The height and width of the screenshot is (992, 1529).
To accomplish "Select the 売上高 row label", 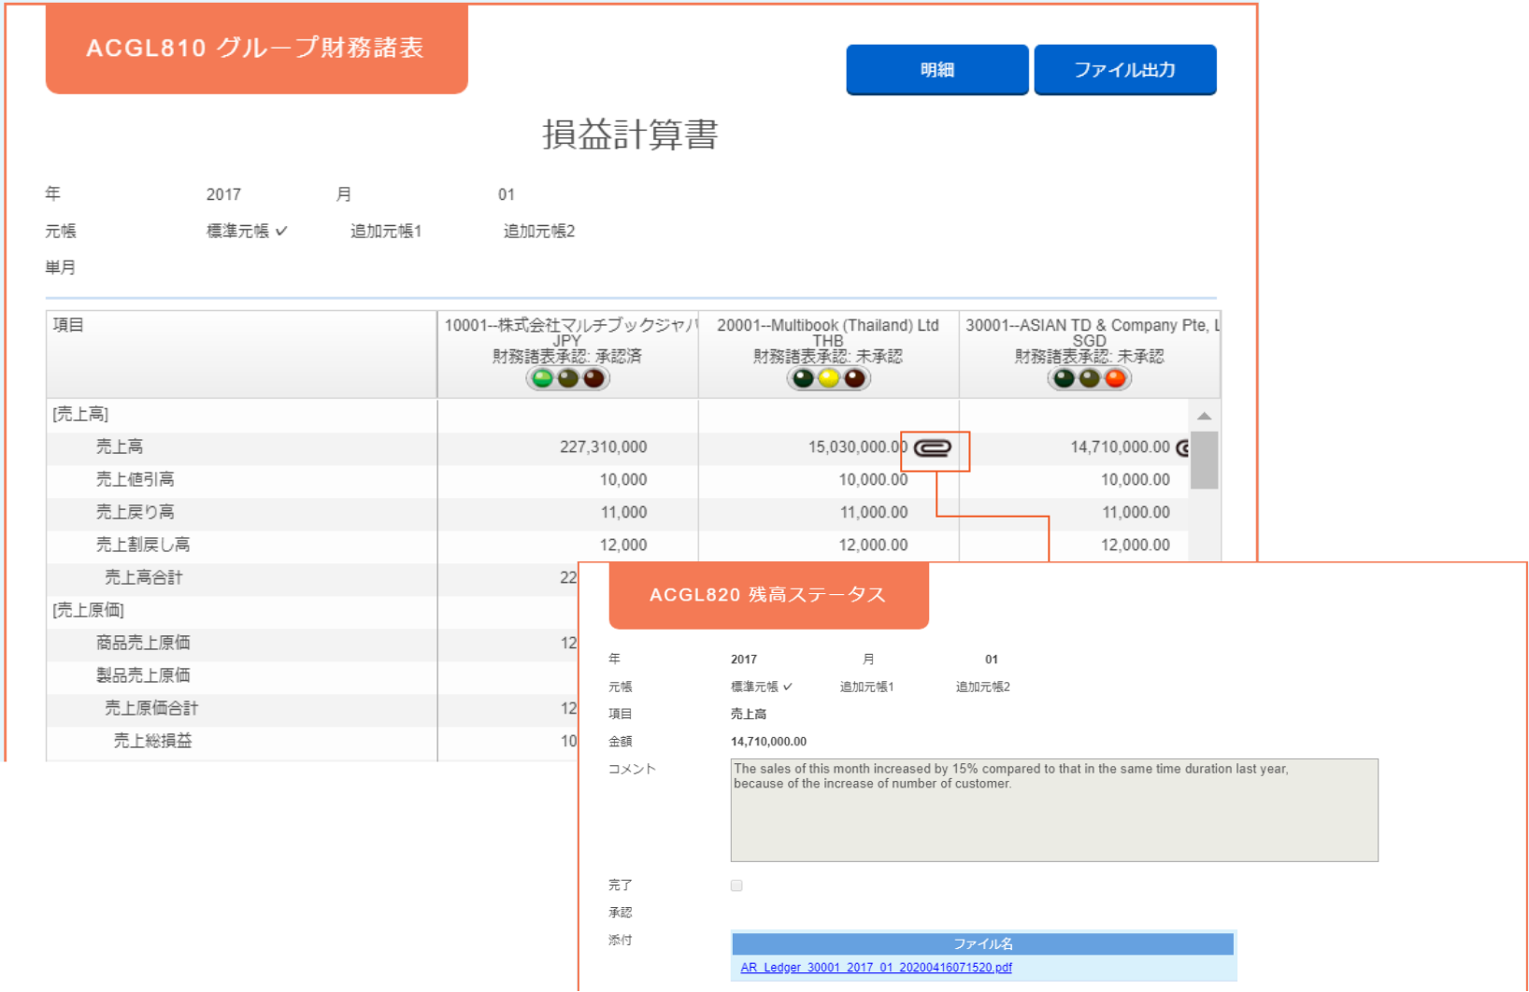I will pos(119,446).
